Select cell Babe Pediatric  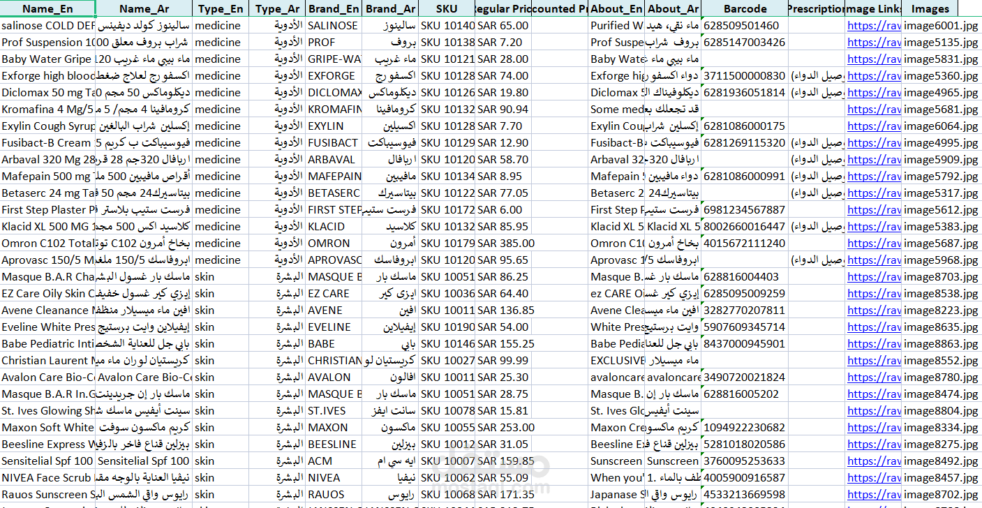tap(48, 344)
